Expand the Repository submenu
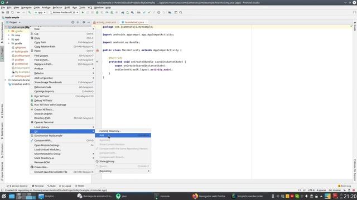The image size is (357, 200). (123, 171)
